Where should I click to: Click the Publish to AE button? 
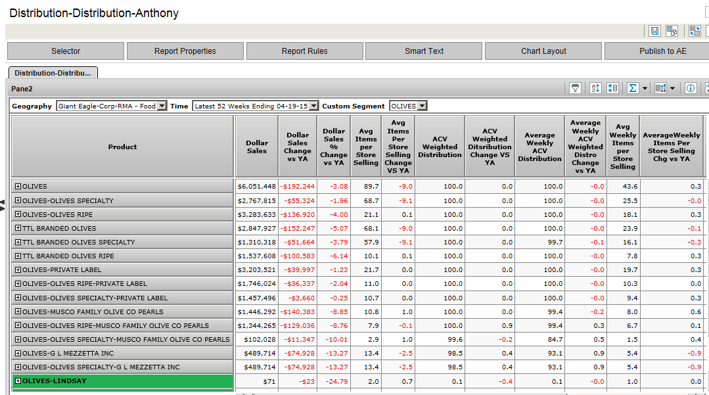[662, 51]
